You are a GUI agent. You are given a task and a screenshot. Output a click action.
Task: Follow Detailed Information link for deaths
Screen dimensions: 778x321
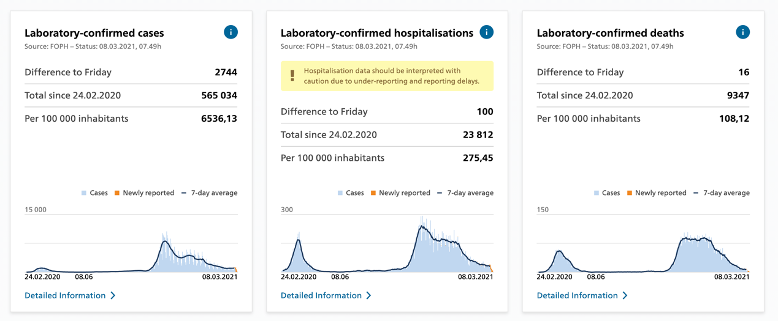click(578, 295)
